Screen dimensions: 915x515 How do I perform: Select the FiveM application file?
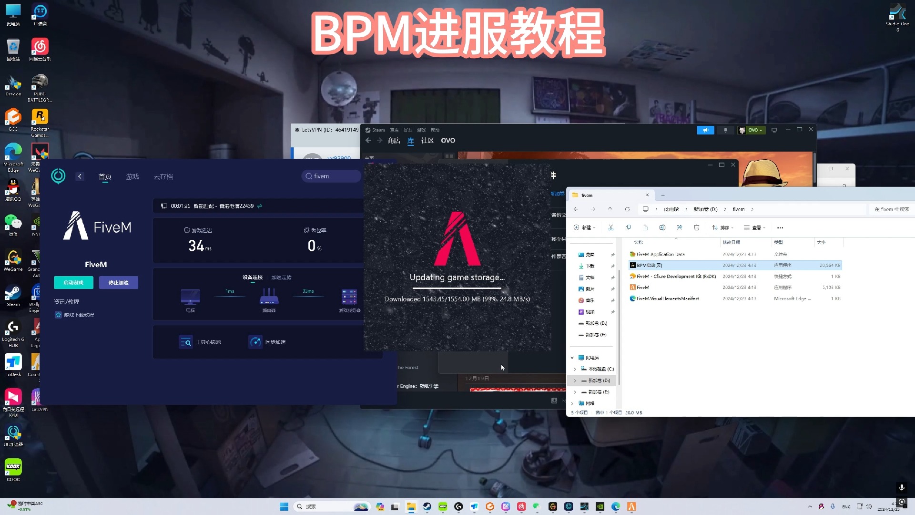[642, 288]
